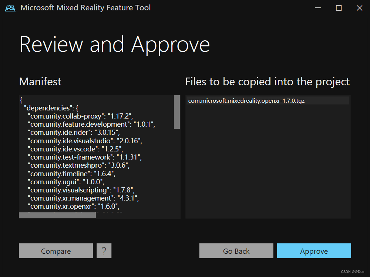The height and width of the screenshot is (277, 370).
Task: Click the com.unity.test-framework manifest line
Action: (85, 157)
